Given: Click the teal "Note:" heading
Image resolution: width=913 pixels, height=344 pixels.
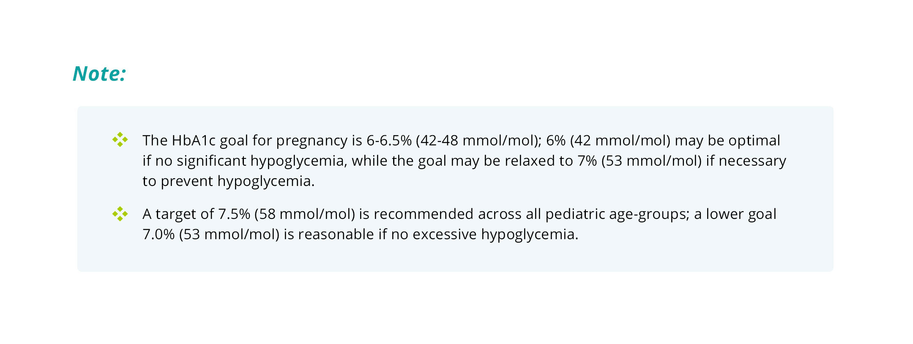Looking at the screenshot, I should pos(99,74).
